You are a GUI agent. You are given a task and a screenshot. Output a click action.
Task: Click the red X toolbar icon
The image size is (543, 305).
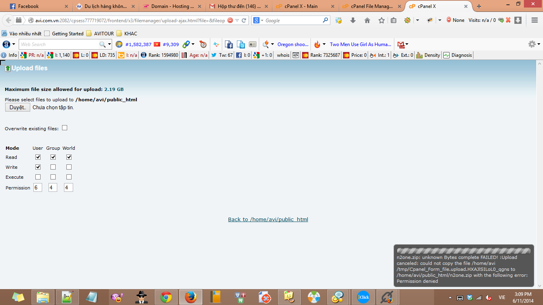pos(508,20)
